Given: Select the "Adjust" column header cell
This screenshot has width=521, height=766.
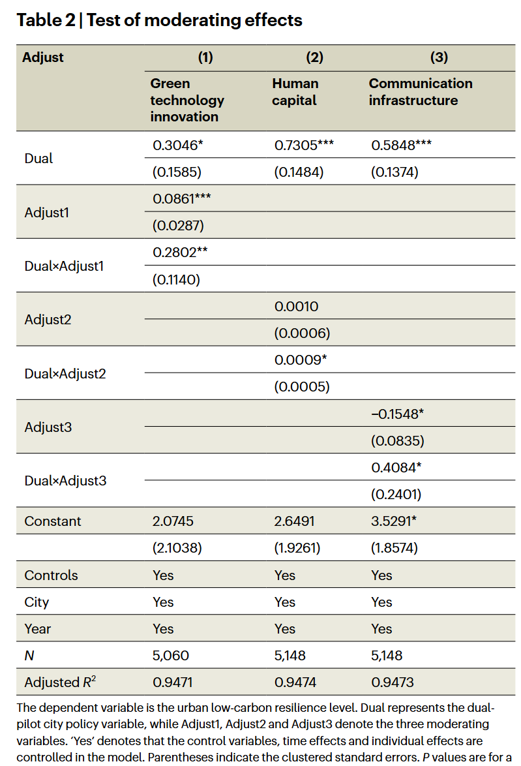Looking at the screenshot, I should 43,57.
